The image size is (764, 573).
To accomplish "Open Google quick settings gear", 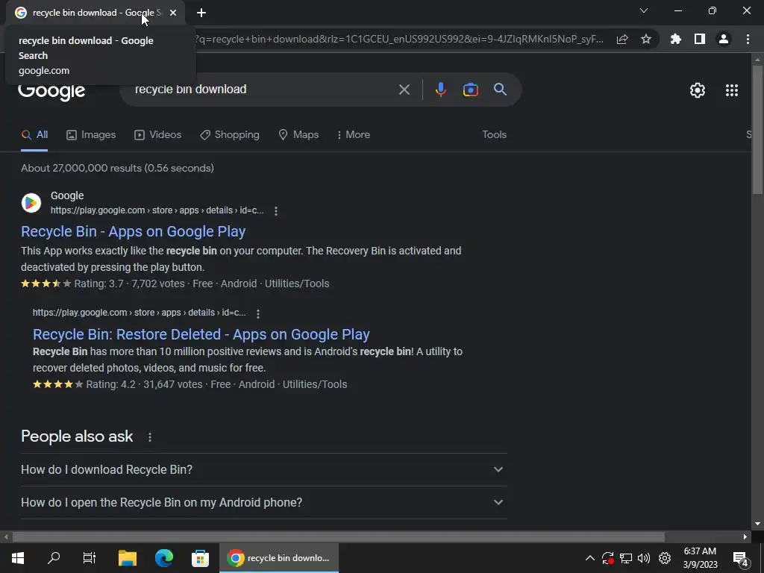I will [x=698, y=90].
